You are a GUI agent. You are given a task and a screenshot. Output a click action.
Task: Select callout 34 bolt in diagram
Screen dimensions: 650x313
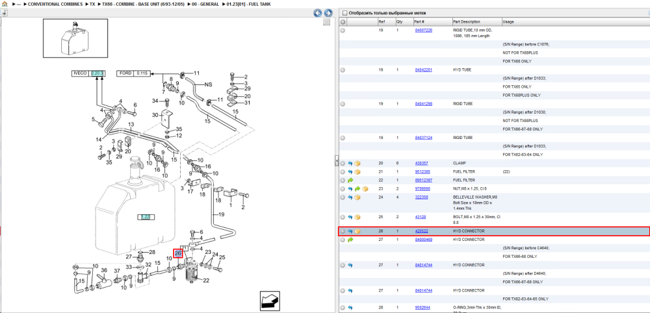155,101
